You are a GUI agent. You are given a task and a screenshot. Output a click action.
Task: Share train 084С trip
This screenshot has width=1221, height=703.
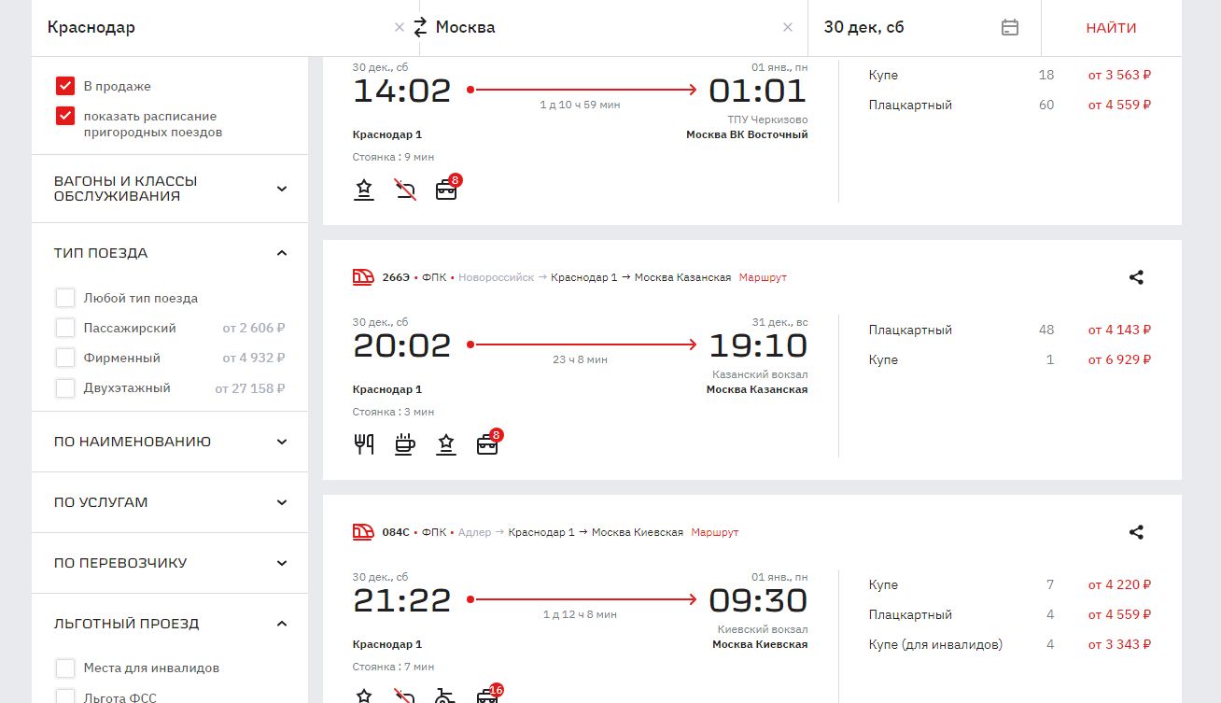(x=1136, y=532)
